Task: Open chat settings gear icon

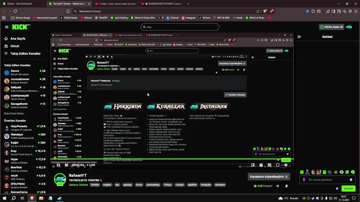Action: 337,189
